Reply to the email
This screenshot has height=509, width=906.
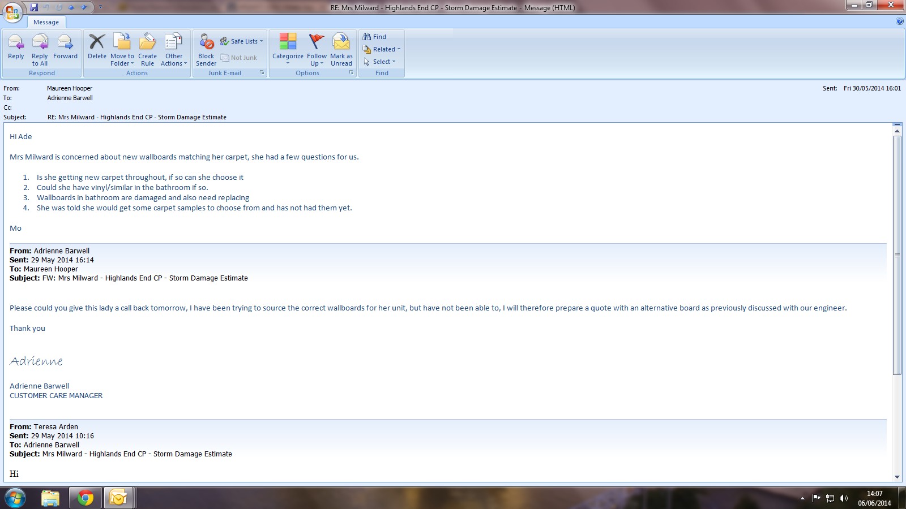point(16,47)
